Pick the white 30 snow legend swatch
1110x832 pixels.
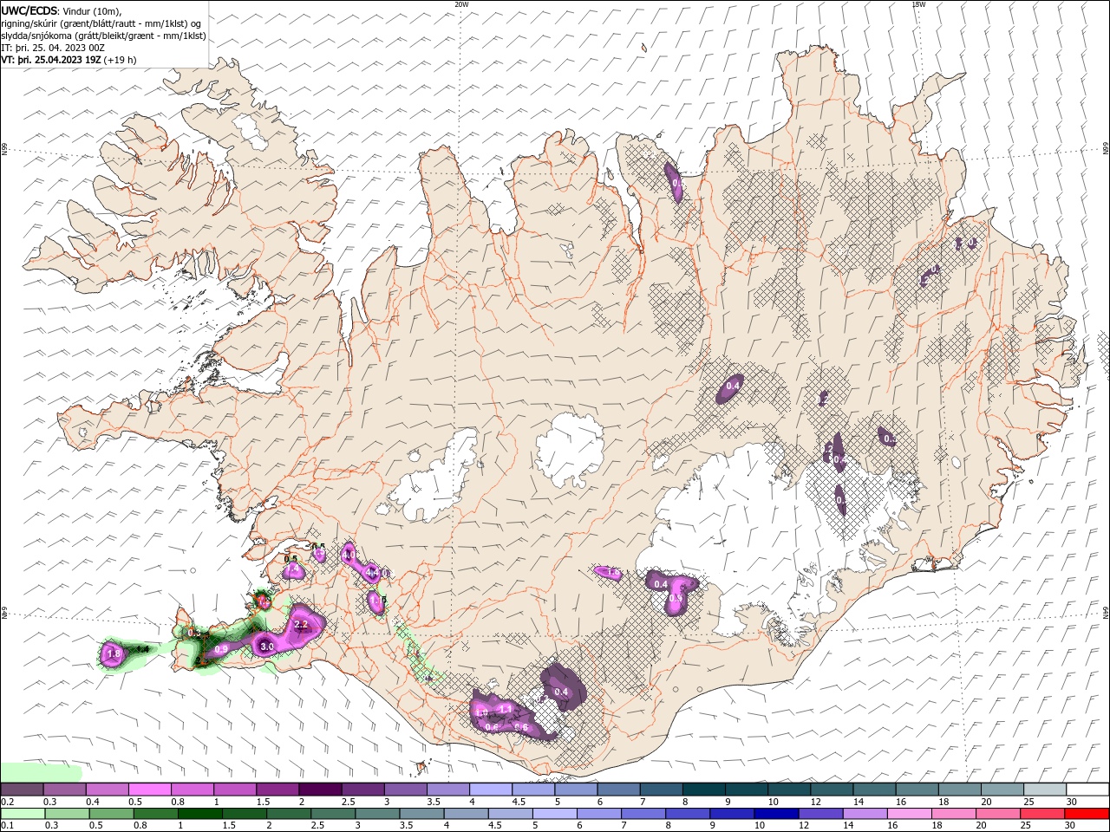pos(1087,790)
